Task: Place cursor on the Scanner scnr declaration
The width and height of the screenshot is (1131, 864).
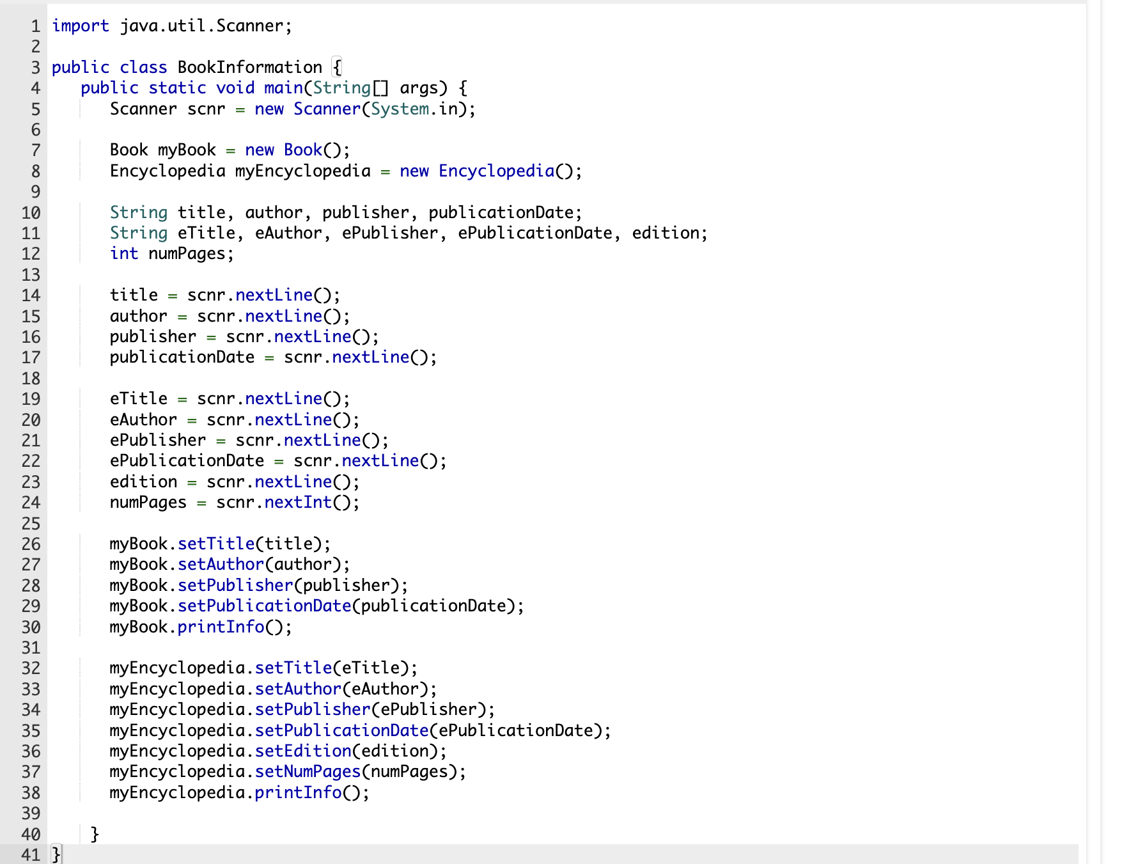Action: (x=166, y=109)
